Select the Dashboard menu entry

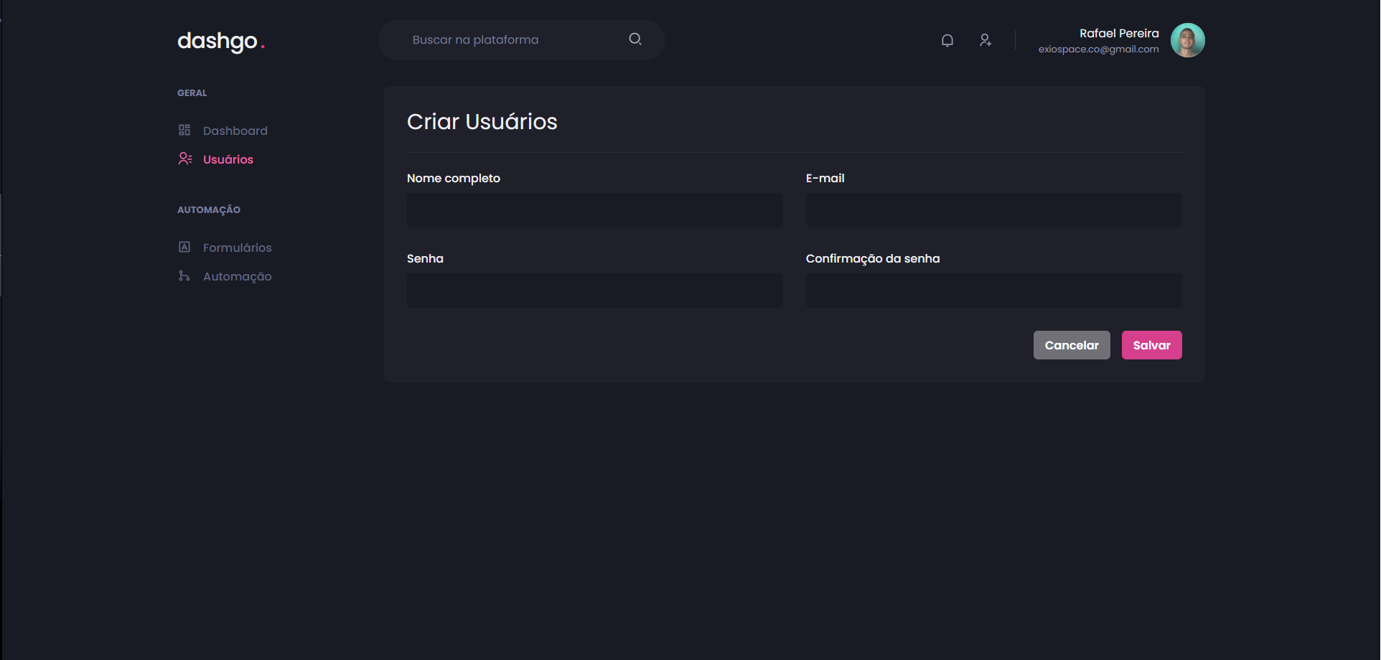click(235, 130)
